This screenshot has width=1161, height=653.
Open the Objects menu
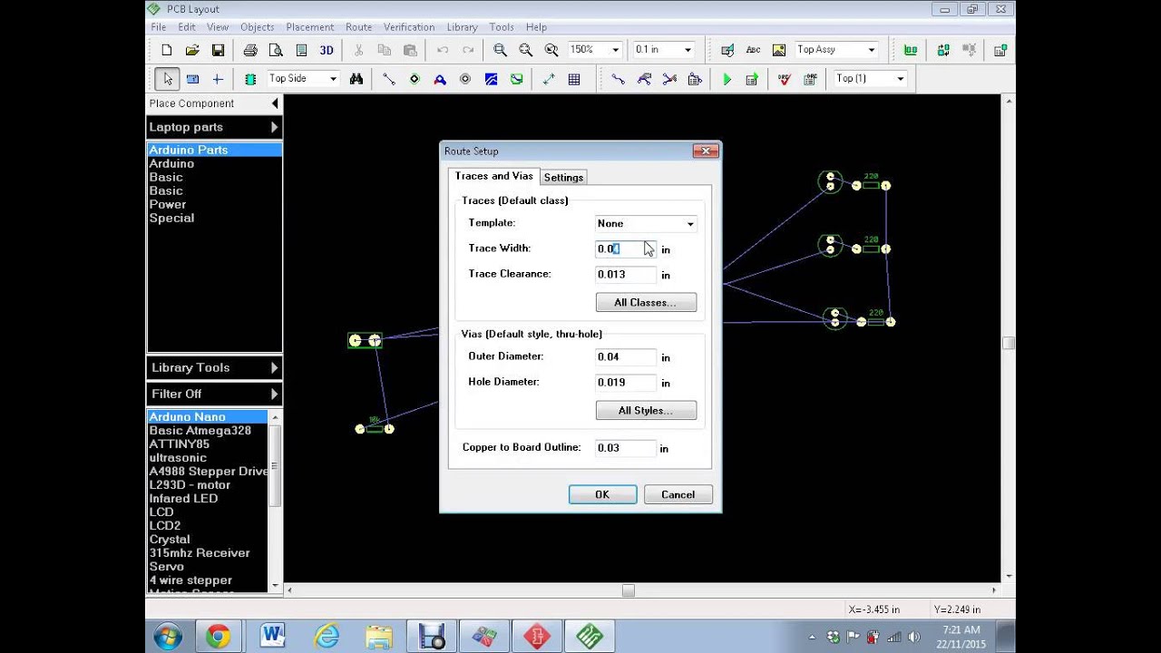pyautogui.click(x=257, y=27)
